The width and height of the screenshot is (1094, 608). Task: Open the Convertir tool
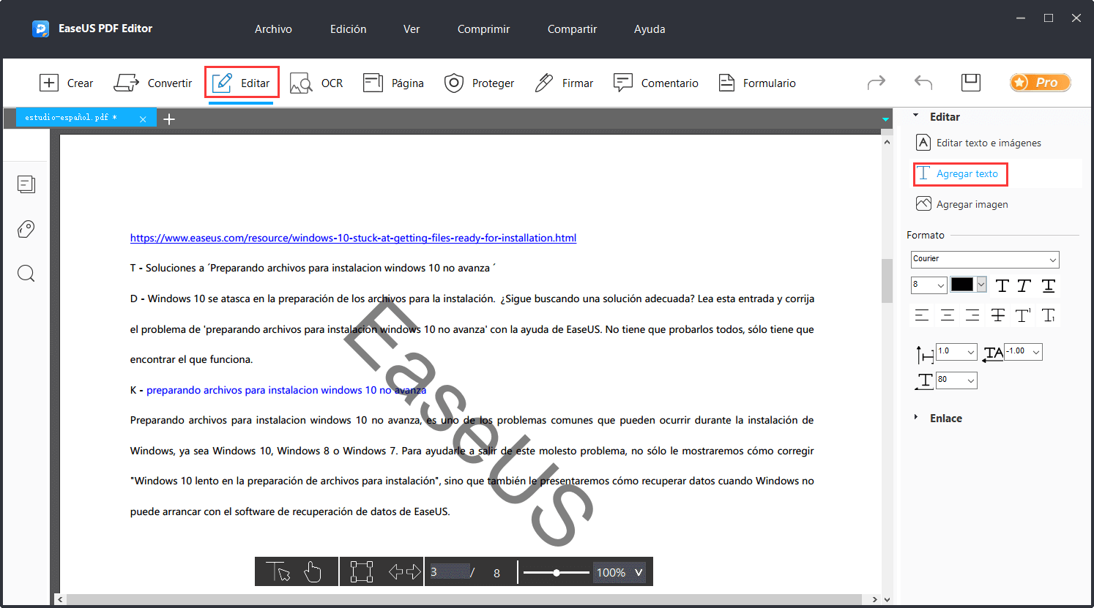pyautogui.click(x=153, y=83)
